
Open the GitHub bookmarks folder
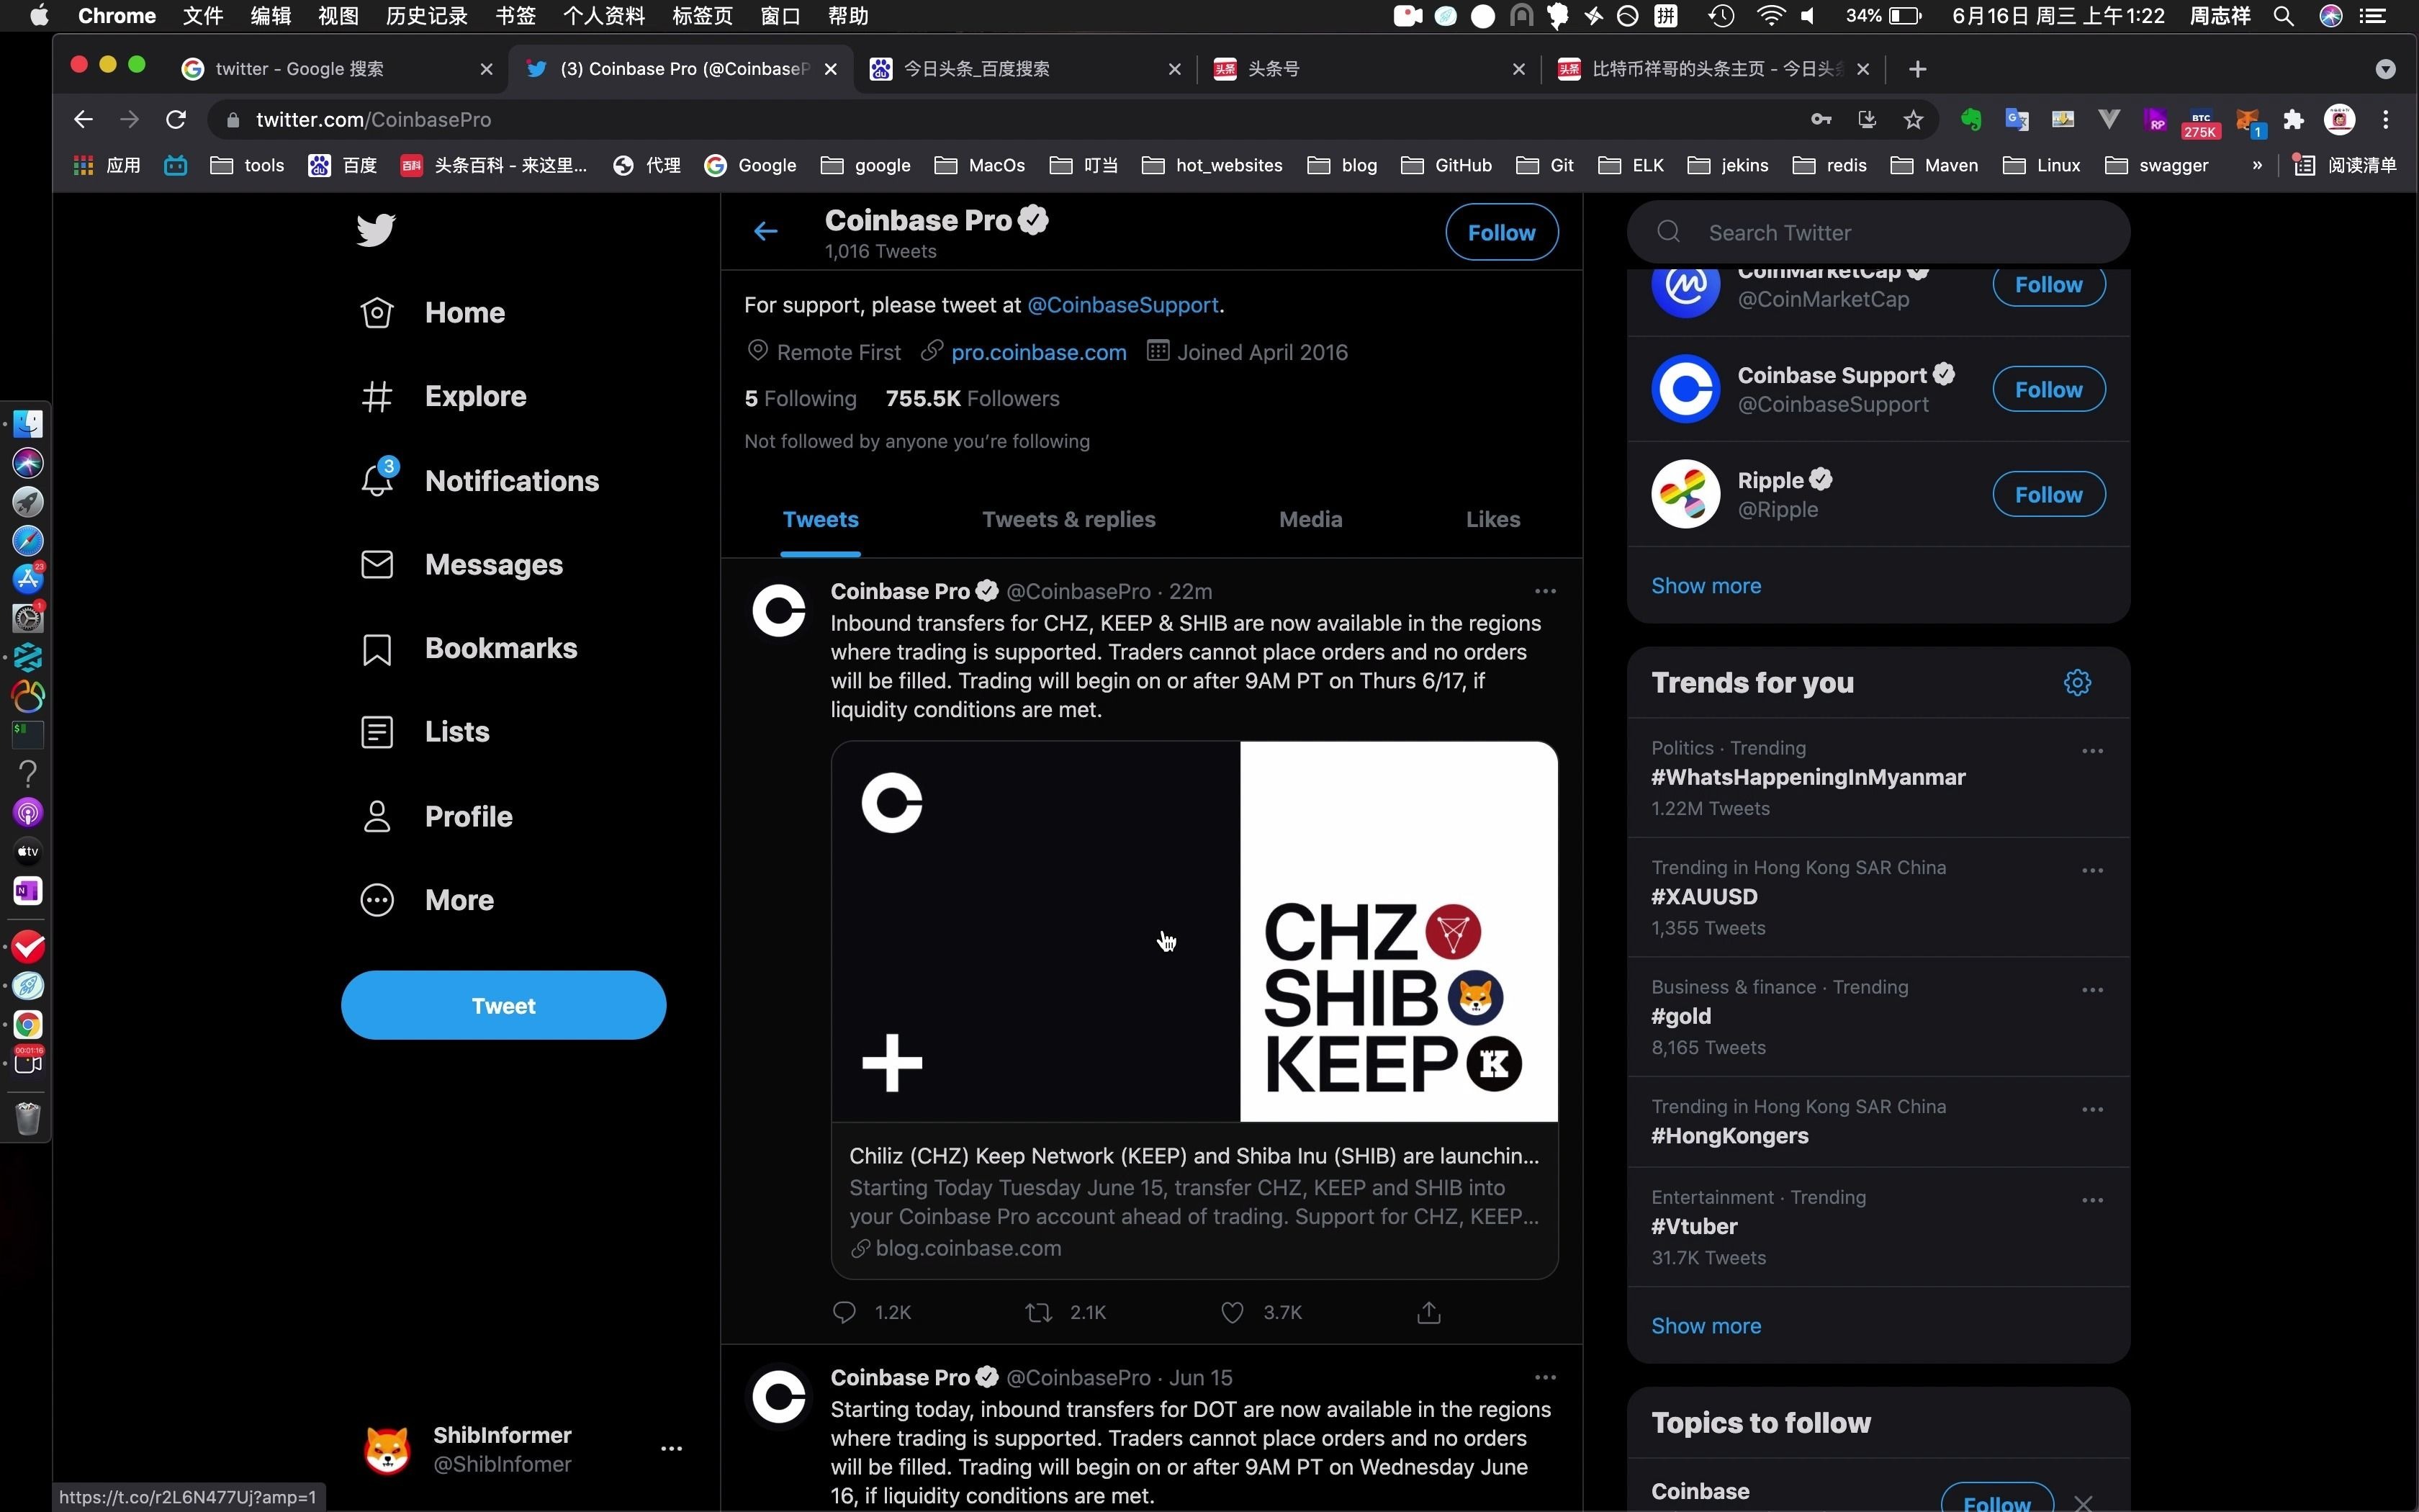pos(1446,165)
